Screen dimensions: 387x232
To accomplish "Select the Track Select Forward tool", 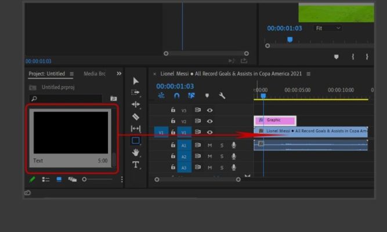I will coord(136,92).
